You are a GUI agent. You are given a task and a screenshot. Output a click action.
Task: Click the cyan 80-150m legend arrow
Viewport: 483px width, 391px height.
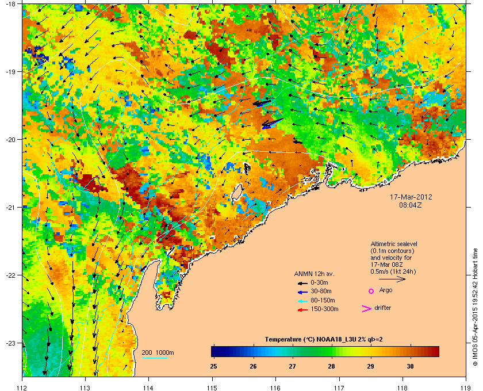[x=302, y=301]
